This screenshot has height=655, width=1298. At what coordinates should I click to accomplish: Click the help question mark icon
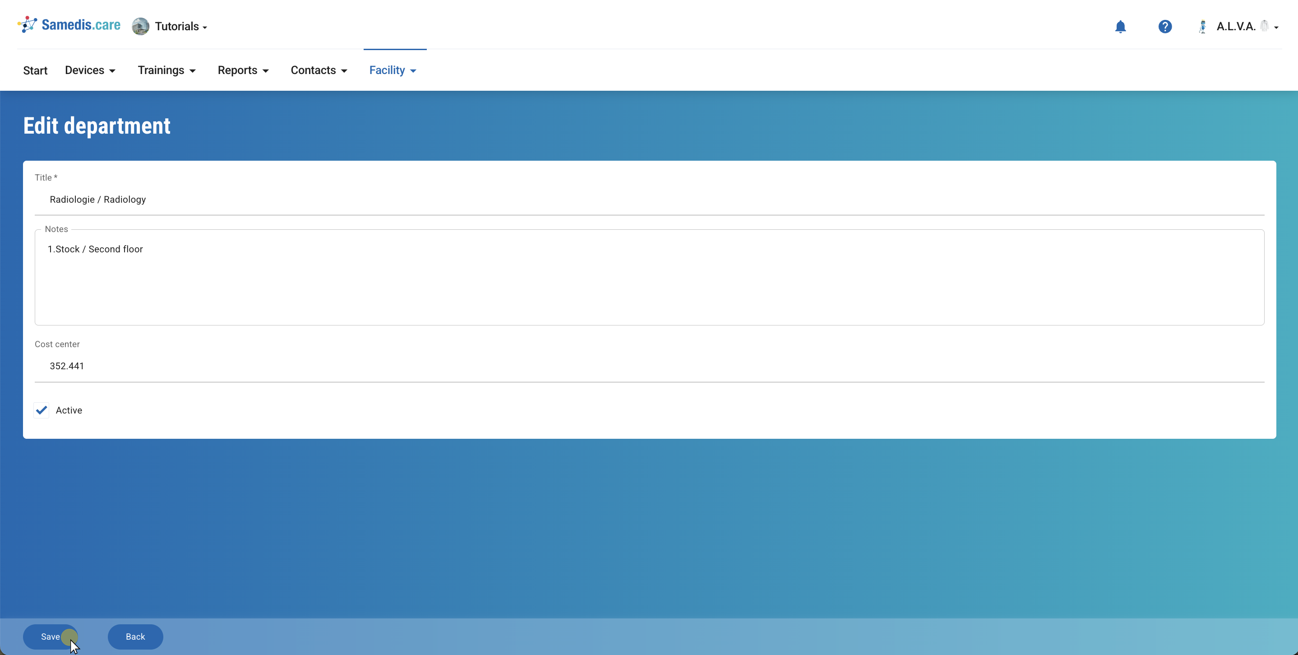tap(1164, 26)
